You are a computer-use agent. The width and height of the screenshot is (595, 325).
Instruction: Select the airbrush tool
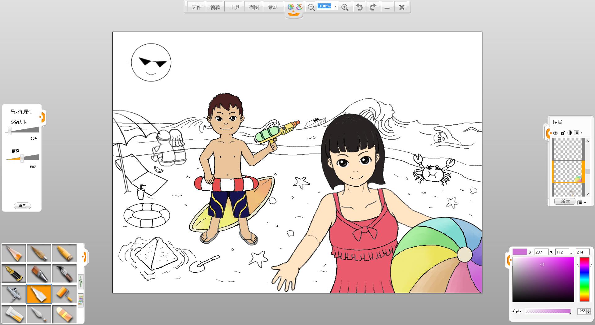click(14, 294)
